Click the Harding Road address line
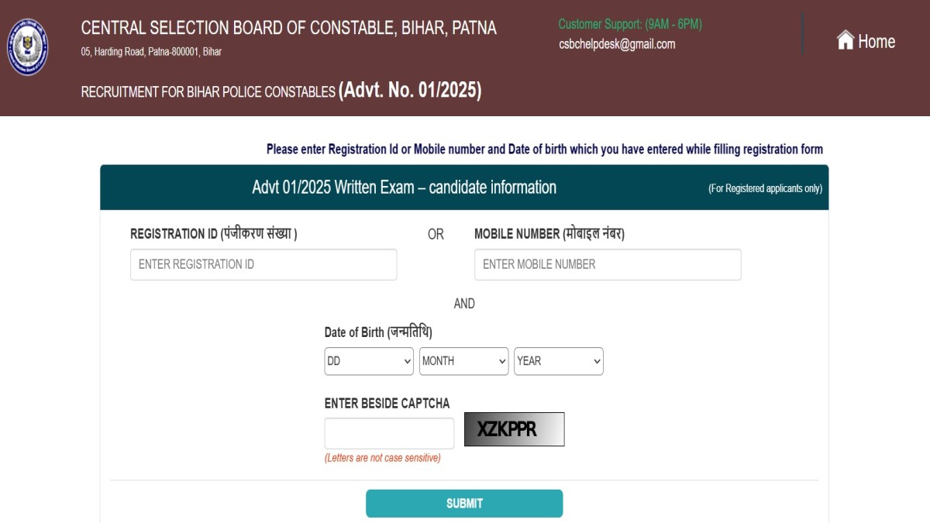930x523 pixels. pos(151,52)
